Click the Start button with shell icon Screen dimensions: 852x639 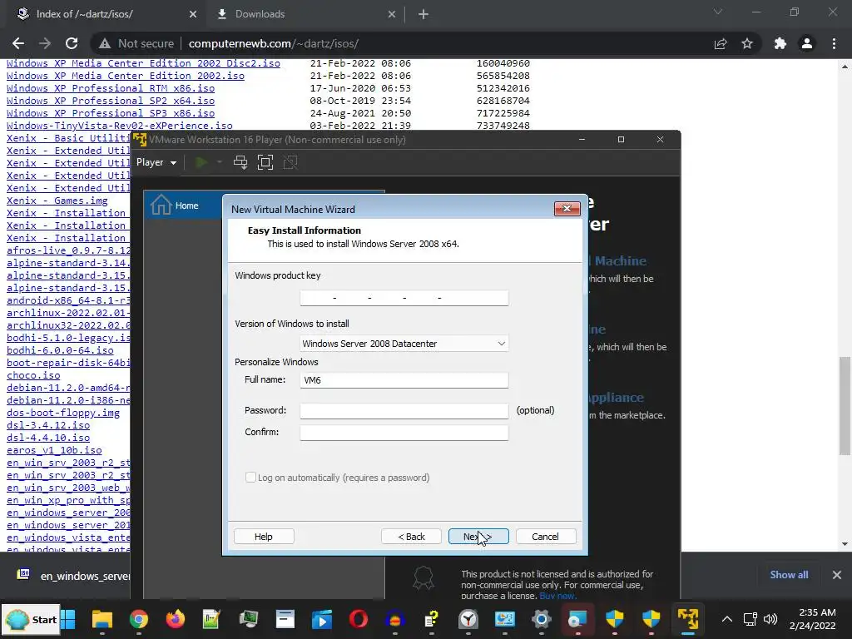pos(32,619)
